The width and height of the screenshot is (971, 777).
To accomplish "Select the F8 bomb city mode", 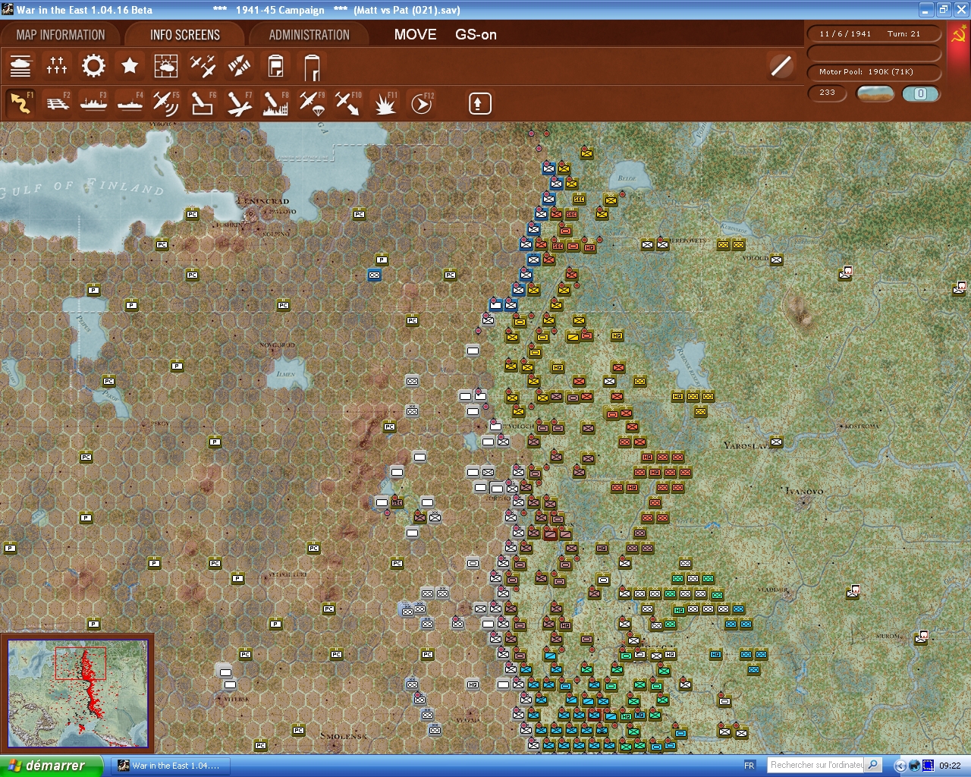I will pyautogui.click(x=275, y=103).
